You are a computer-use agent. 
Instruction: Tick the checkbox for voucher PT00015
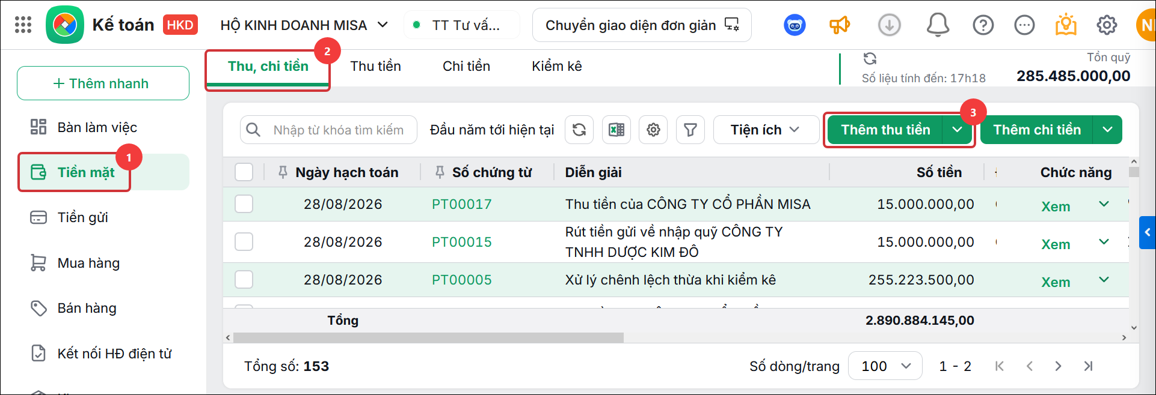tap(244, 242)
